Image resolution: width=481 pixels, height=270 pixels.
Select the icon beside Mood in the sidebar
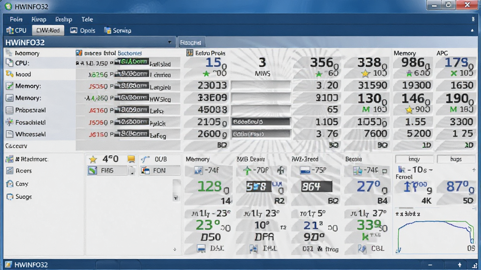tap(9, 74)
